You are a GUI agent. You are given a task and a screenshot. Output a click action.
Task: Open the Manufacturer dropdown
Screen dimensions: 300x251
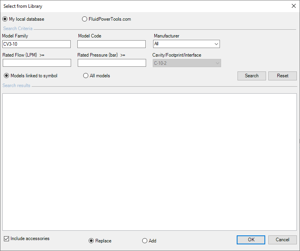click(x=186, y=44)
